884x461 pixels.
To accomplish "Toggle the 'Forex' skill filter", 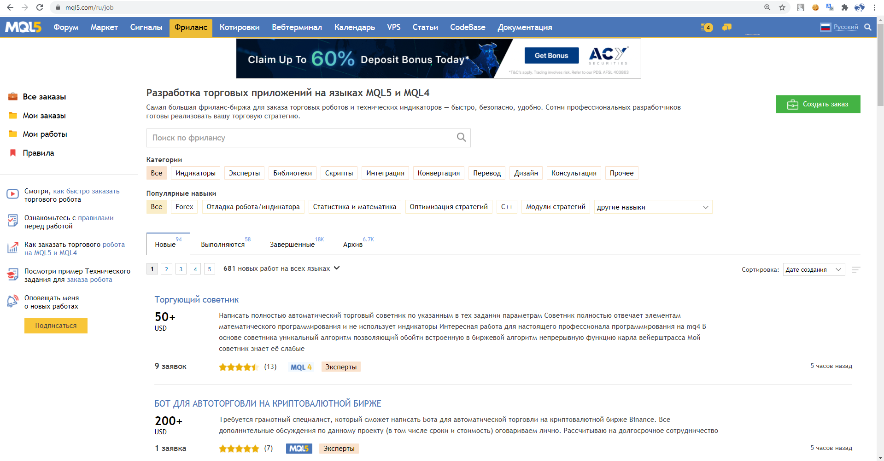I will tap(184, 207).
